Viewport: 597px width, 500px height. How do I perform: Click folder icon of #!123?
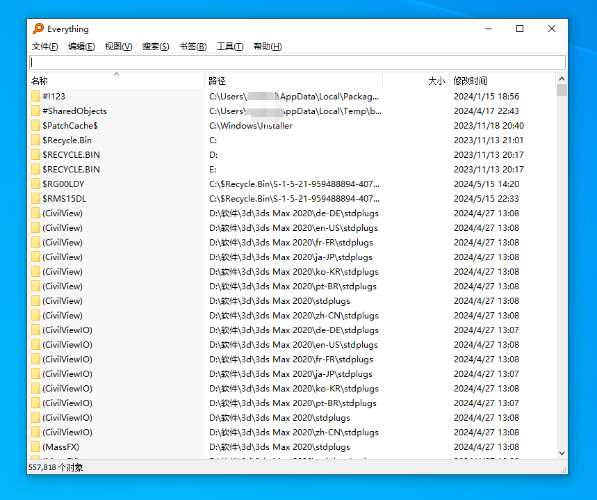coord(35,97)
